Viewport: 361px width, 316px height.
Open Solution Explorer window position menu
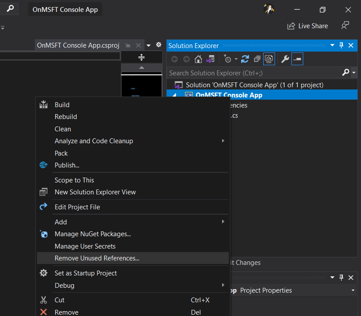coord(332,45)
